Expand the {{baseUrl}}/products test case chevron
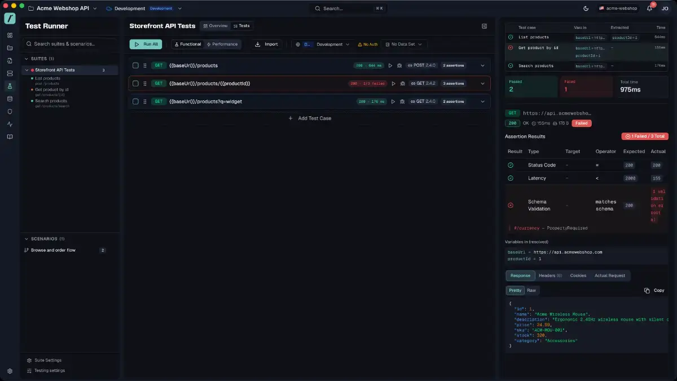The image size is (677, 381). click(x=482, y=65)
